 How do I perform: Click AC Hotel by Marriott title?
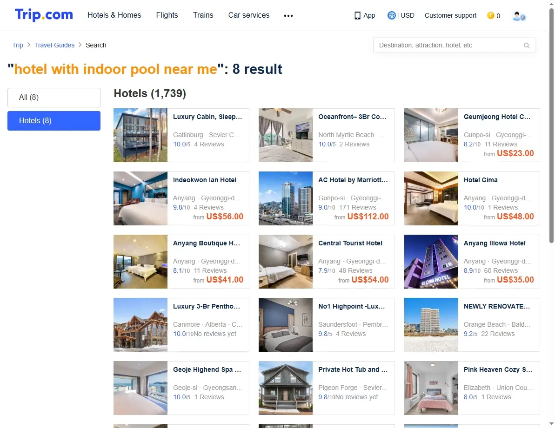tap(353, 180)
